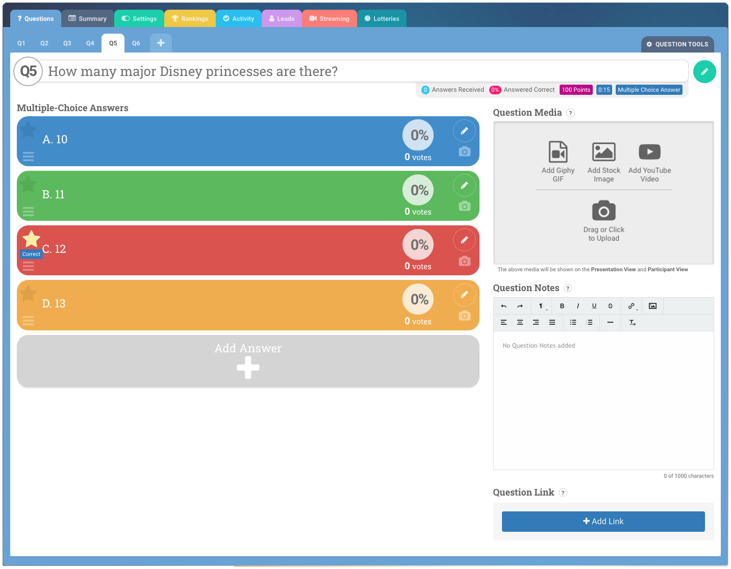The width and height of the screenshot is (731, 569).
Task: Mark answer B. 11 as correct with star
Action: click(29, 185)
